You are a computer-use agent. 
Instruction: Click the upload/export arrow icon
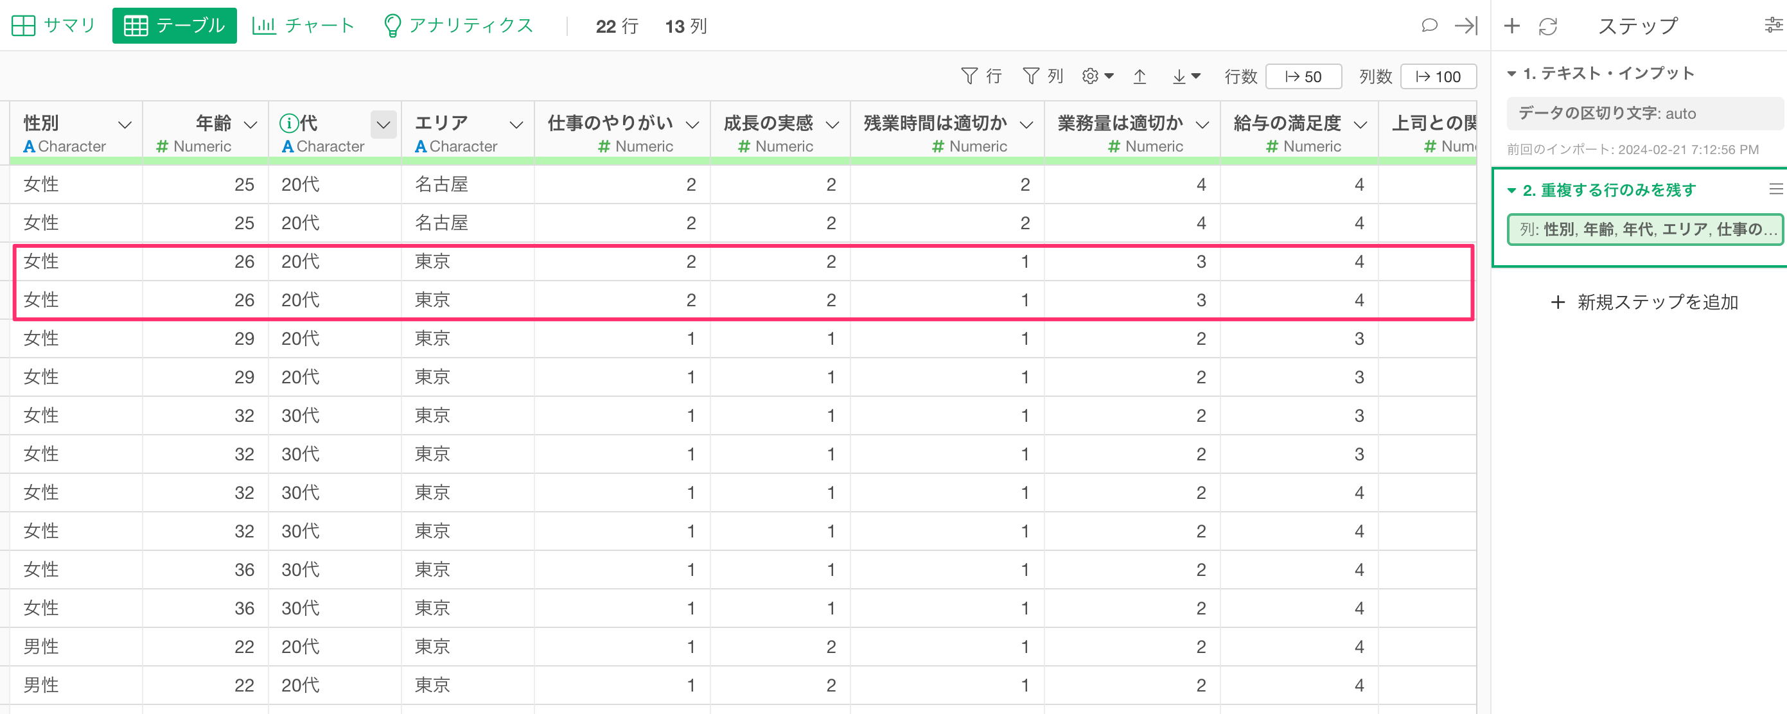[1140, 76]
